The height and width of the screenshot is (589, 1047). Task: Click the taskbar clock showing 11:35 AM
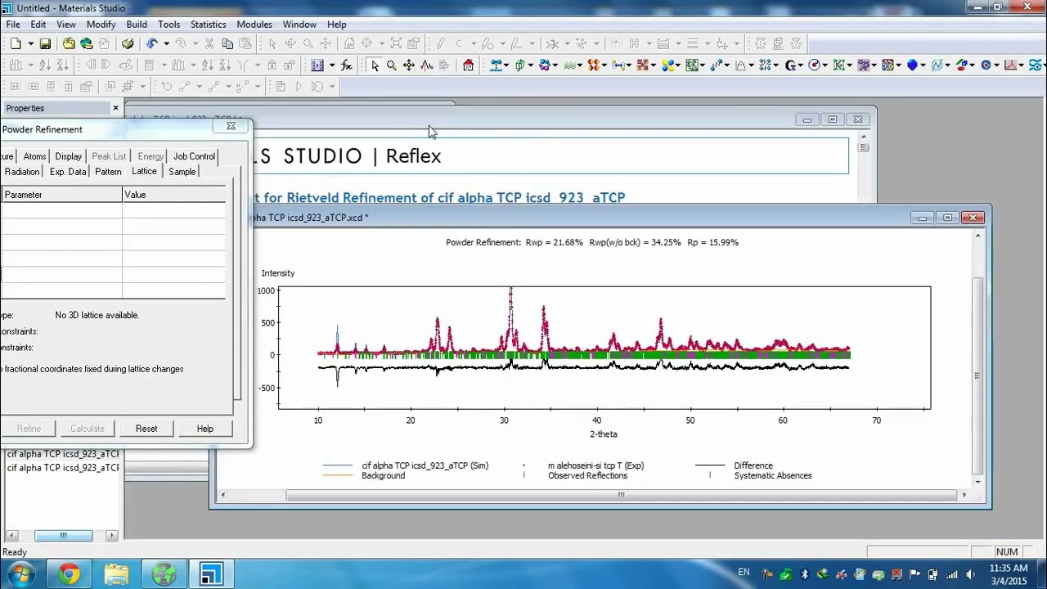(1008, 574)
